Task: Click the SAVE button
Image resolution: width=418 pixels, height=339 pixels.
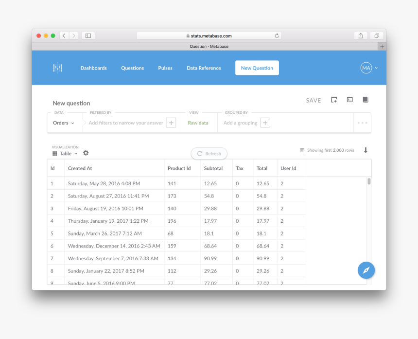Action: pos(313,101)
